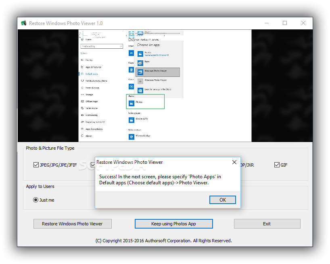Viewport: 330px width, 264px height.
Task: Close the Restore Windows Photo Viewer dialog
Action: 234,162
